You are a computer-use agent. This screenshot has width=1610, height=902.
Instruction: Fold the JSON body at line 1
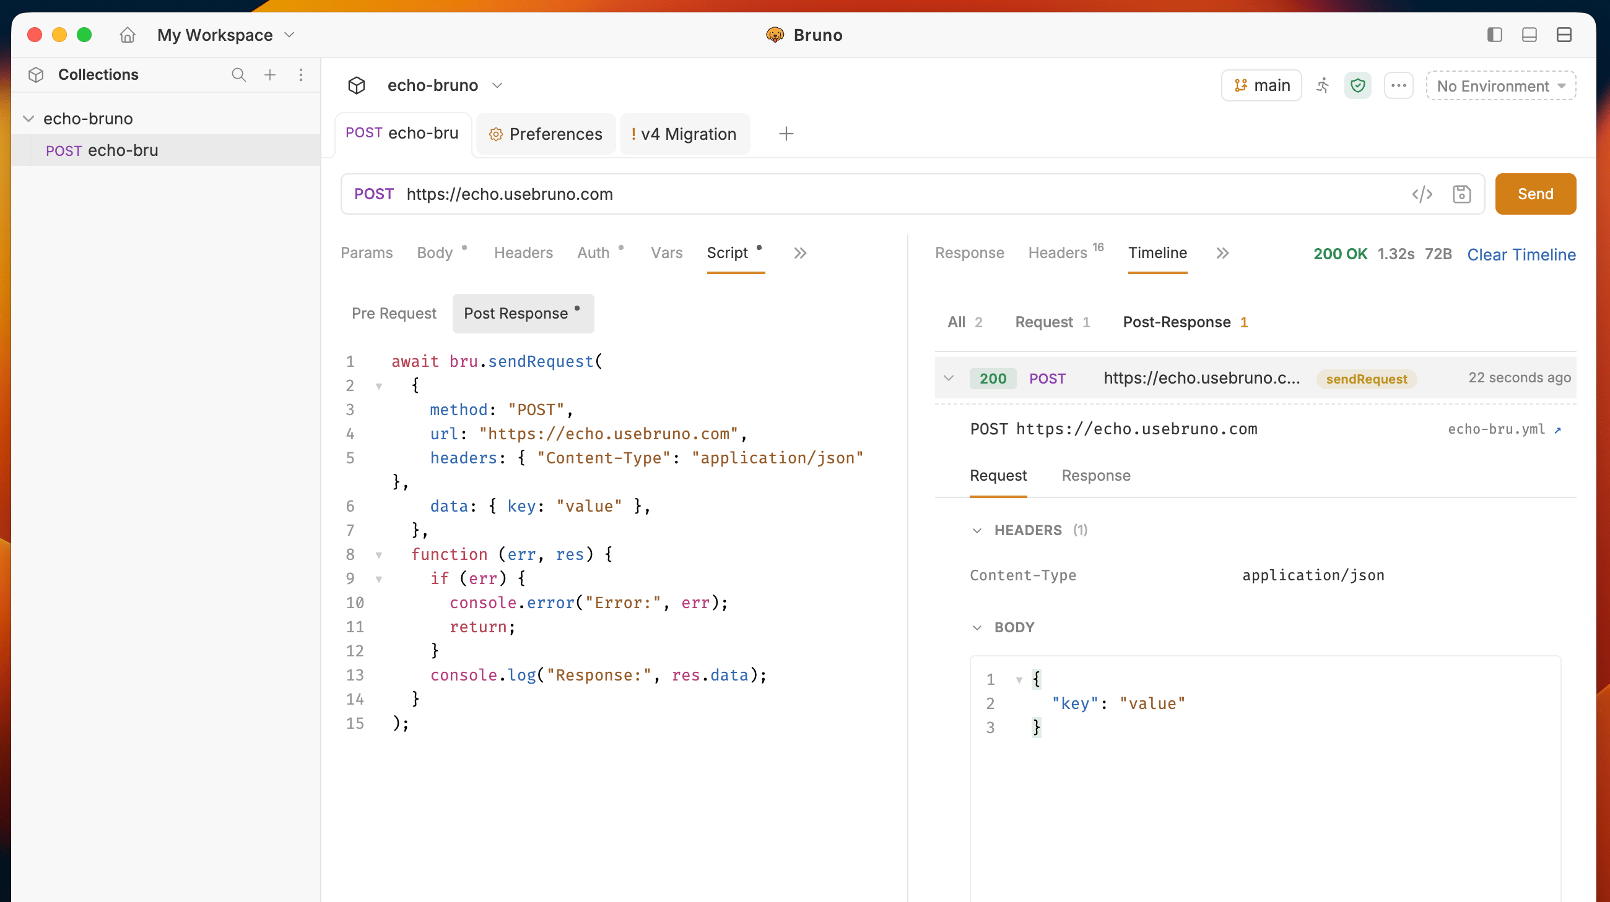(1019, 680)
